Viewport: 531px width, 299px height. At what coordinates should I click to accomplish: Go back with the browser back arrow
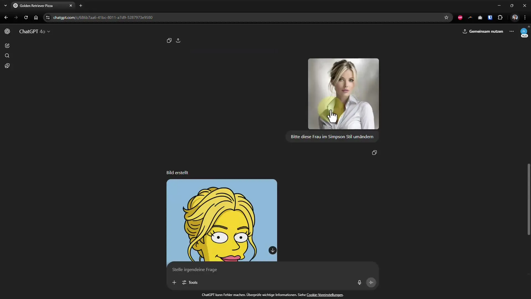tap(6, 17)
